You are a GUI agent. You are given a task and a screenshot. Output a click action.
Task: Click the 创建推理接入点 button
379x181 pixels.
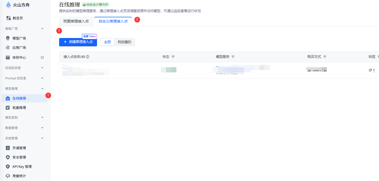[78, 42]
